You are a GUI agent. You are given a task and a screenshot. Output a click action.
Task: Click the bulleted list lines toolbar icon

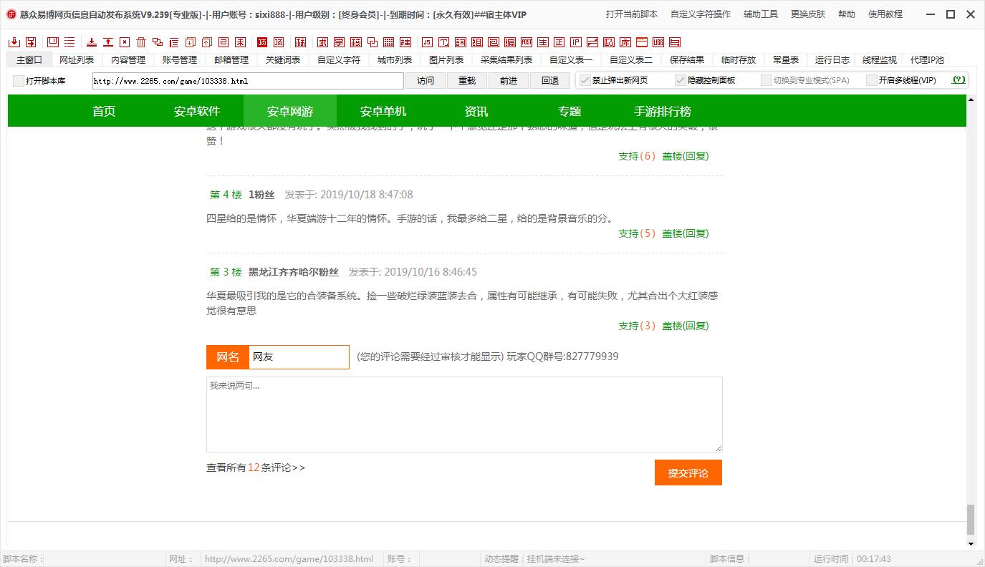(69, 42)
